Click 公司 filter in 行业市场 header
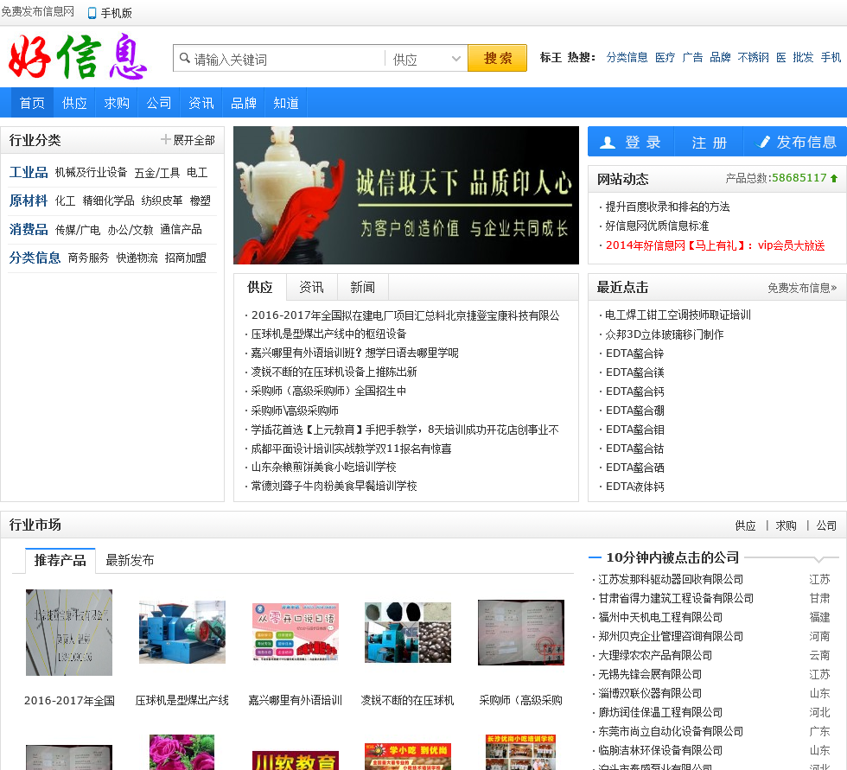 826,525
